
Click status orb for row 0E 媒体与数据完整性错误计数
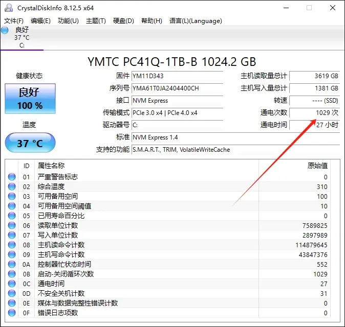[12, 303]
